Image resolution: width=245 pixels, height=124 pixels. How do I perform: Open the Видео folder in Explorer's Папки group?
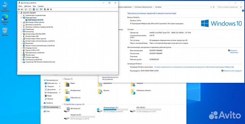(x=70, y=84)
